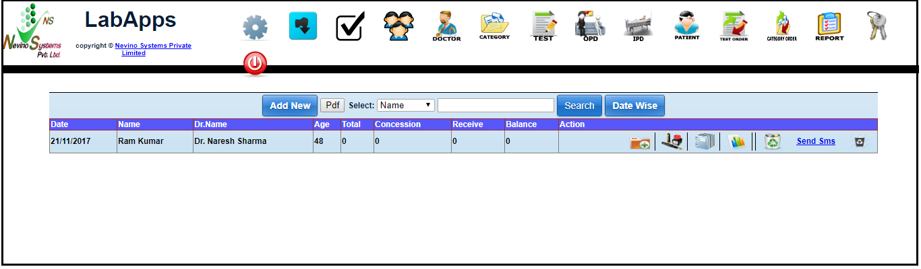The height and width of the screenshot is (269, 921).
Task: Open the Category section
Action: pos(494,26)
